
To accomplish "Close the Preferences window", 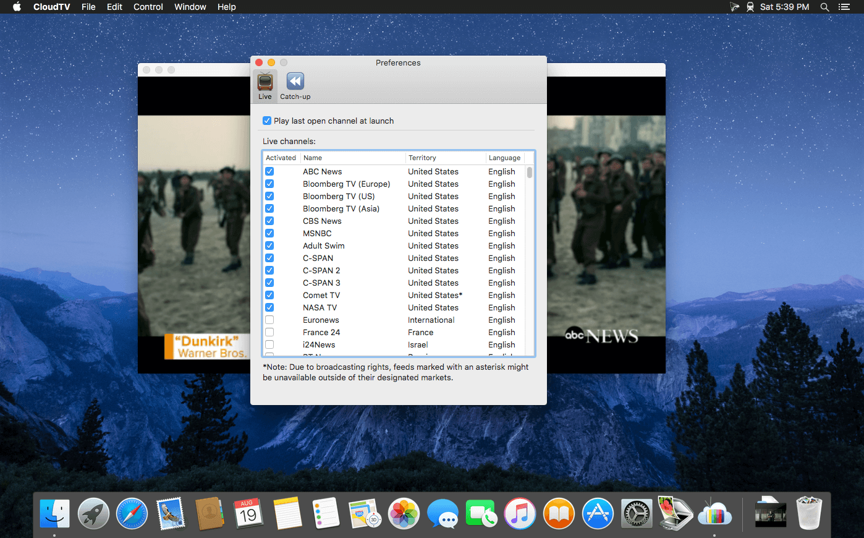I will [x=259, y=62].
